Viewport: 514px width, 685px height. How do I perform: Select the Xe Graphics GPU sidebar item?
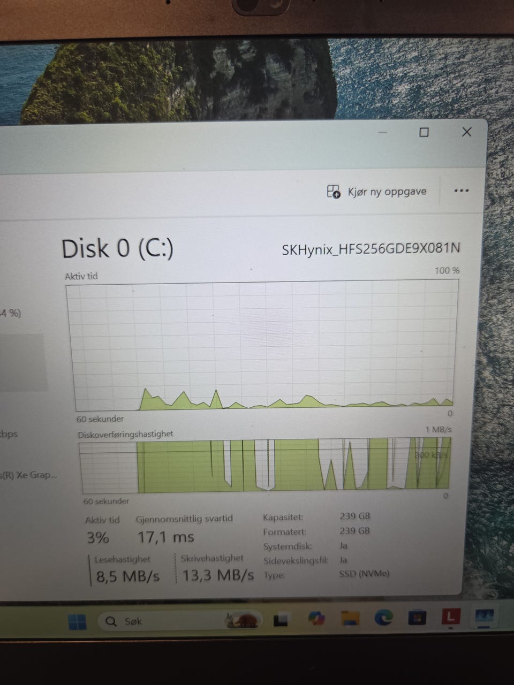[x=28, y=475]
